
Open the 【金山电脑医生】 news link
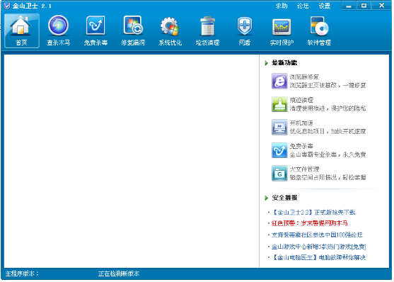point(319,258)
